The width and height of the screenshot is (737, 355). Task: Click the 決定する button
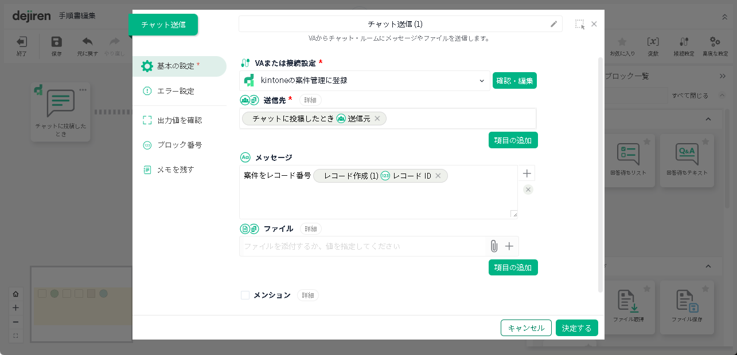click(x=576, y=328)
